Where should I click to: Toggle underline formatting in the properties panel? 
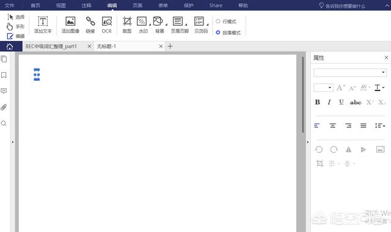pos(342,102)
